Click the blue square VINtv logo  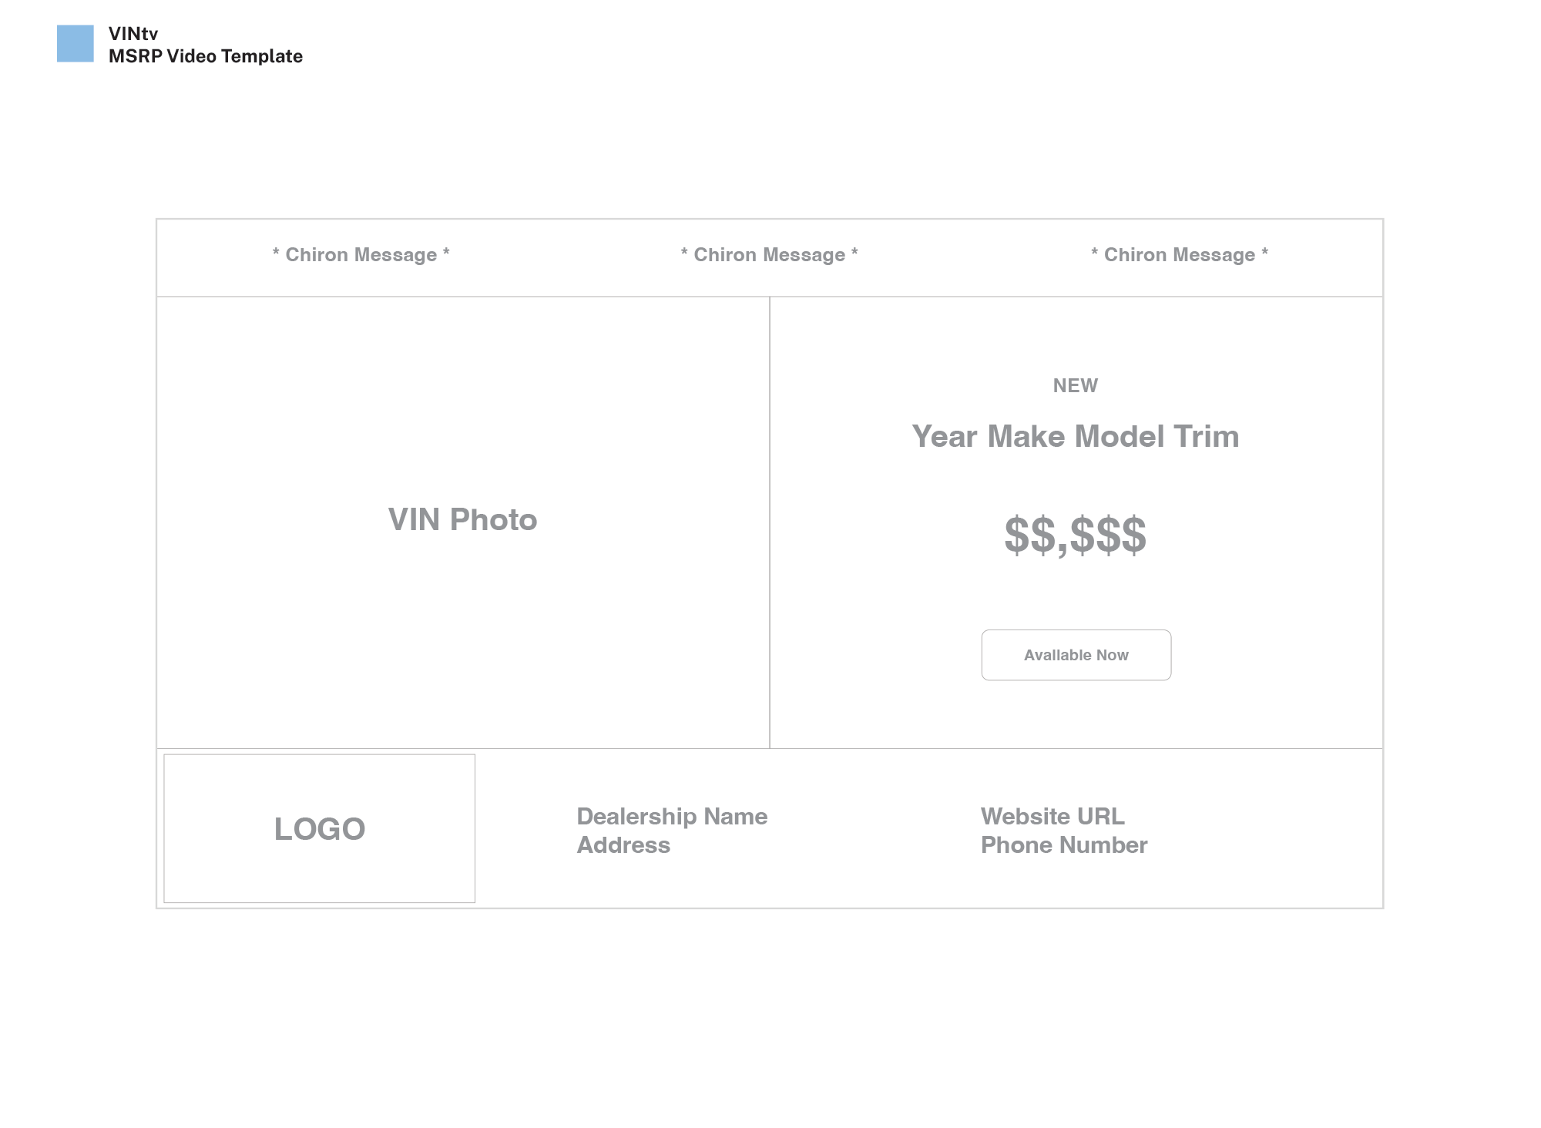click(76, 43)
